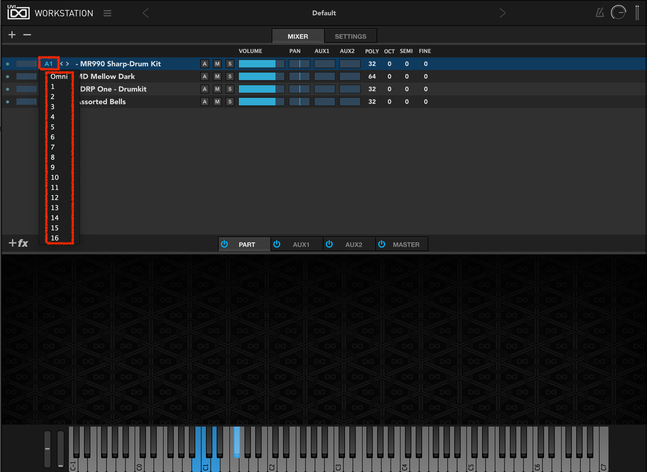Choose channel 10 from dropdown list
The width and height of the screenshot is (647, 472).
55,177
